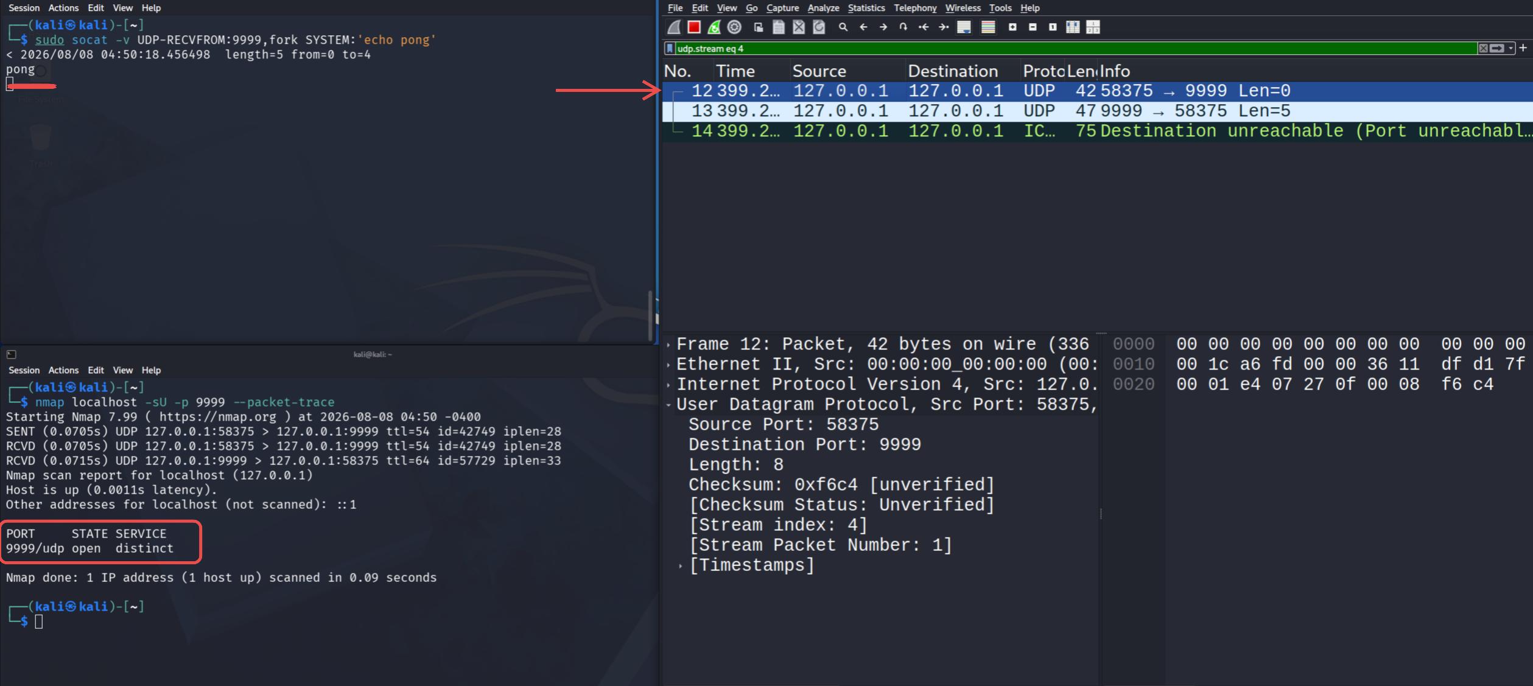The width and height of the screenshot is (1533, 686).
Task: Expand the Frame 12 details row
Action: 668,345
